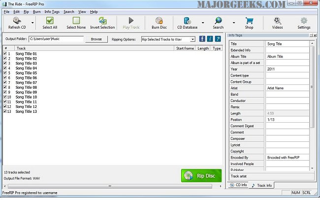Open the Rip menu

point(26,12)
